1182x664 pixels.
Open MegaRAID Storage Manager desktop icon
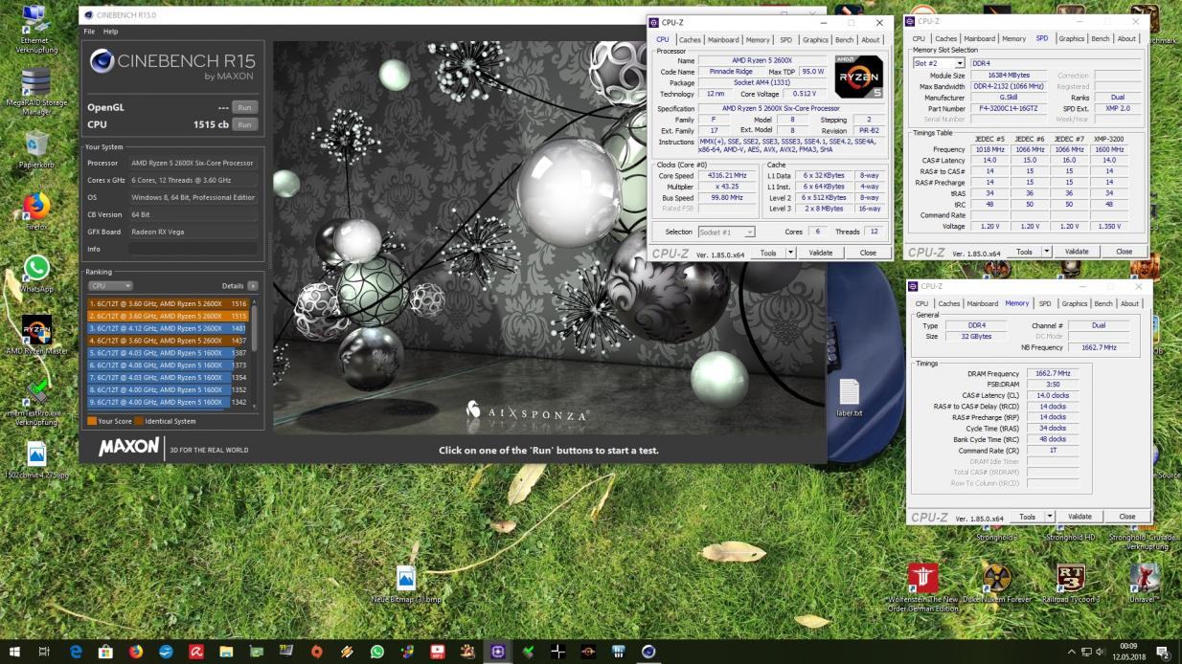point(35,91)
